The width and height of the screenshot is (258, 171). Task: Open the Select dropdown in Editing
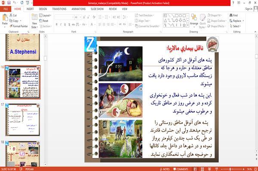pos(235,26)
